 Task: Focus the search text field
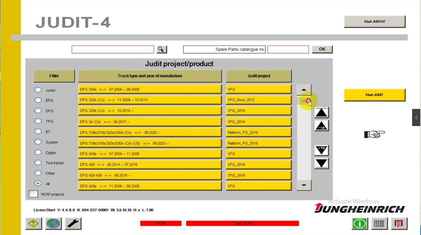point(113,50)
